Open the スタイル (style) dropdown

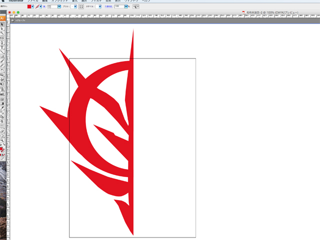(x=100, y=6)
